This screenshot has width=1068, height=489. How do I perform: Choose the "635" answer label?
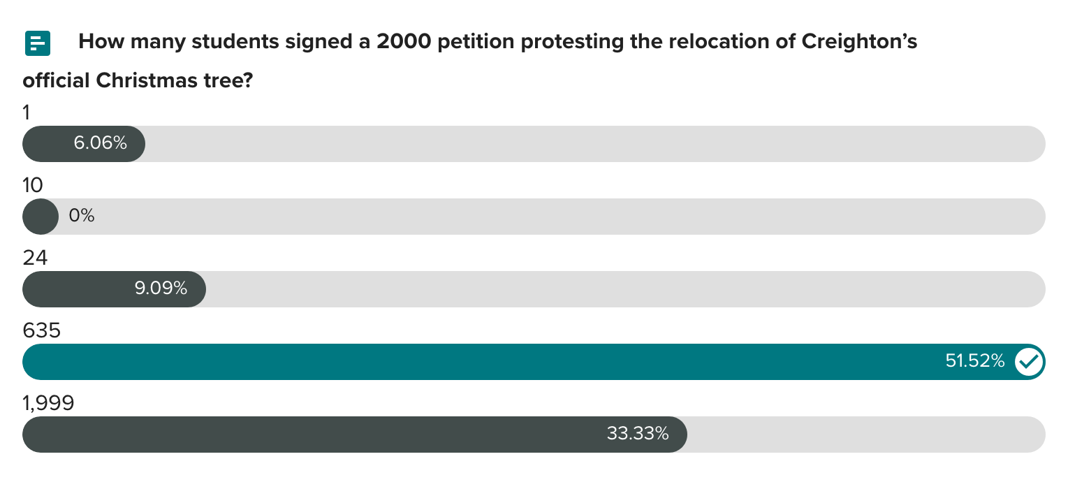pyautogui.click(x=42, y=330)
